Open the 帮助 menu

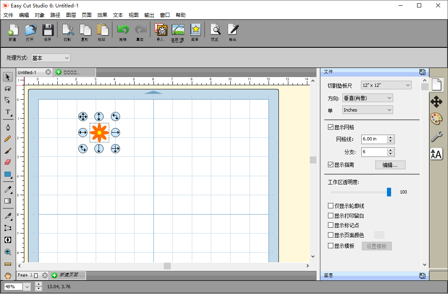click(181, 15)
